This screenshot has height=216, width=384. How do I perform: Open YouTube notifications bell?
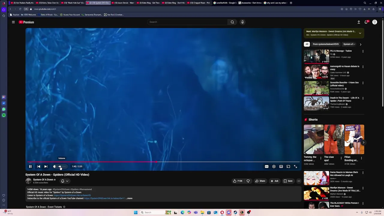click(x=366, y=22)
